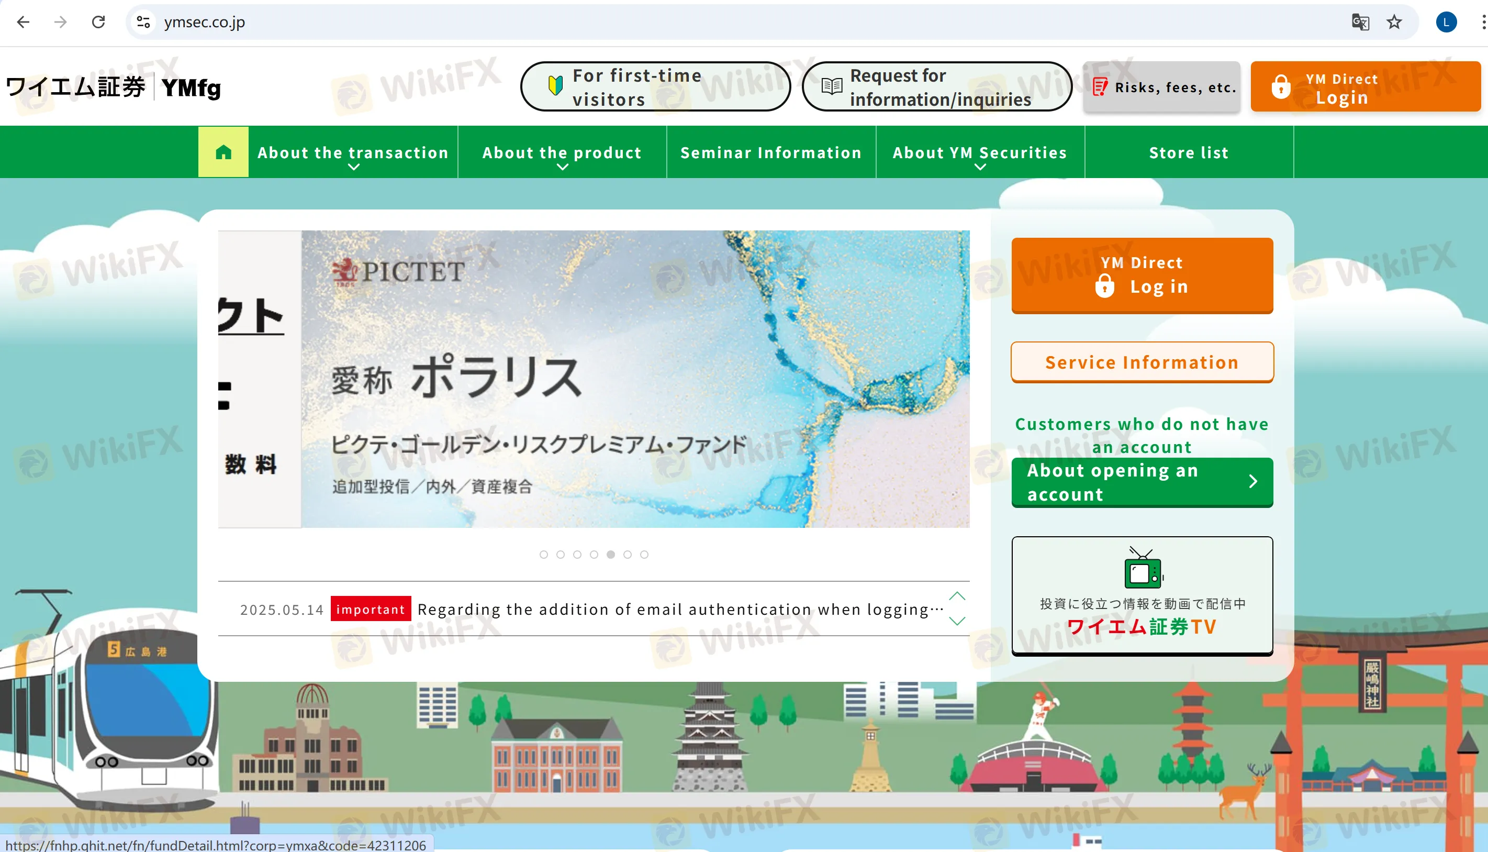This screenshot has height=852, width=1488.
Task: Select second carousel slide dot
Action: 561,554
